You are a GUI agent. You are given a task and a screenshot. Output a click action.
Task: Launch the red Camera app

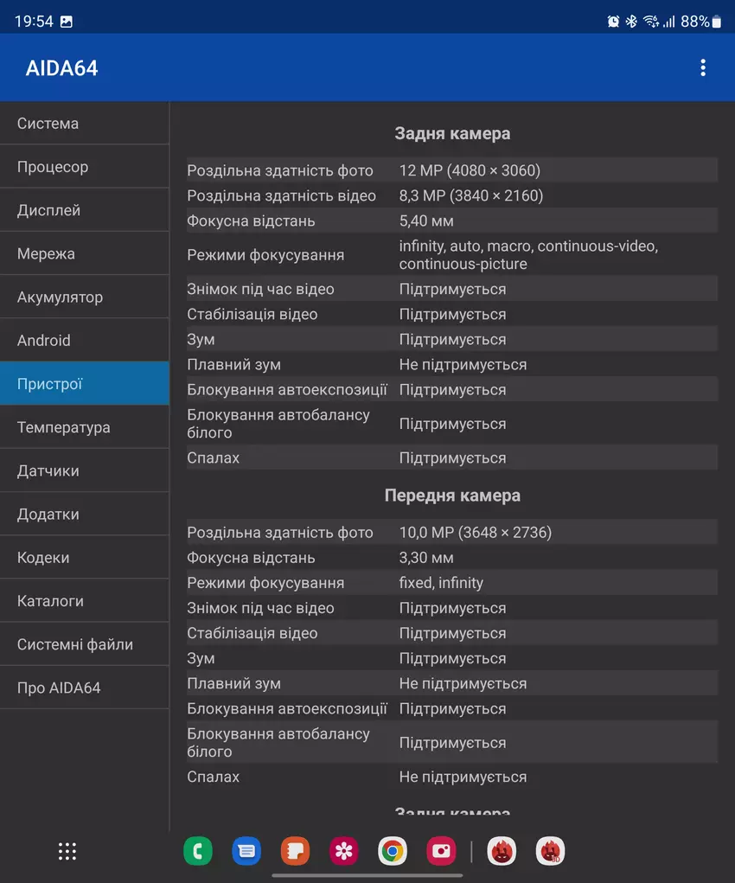coord(441,852)
